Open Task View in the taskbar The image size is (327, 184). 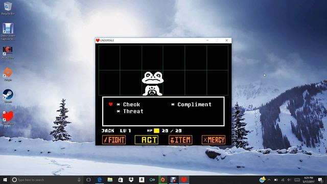coord(88,179)
